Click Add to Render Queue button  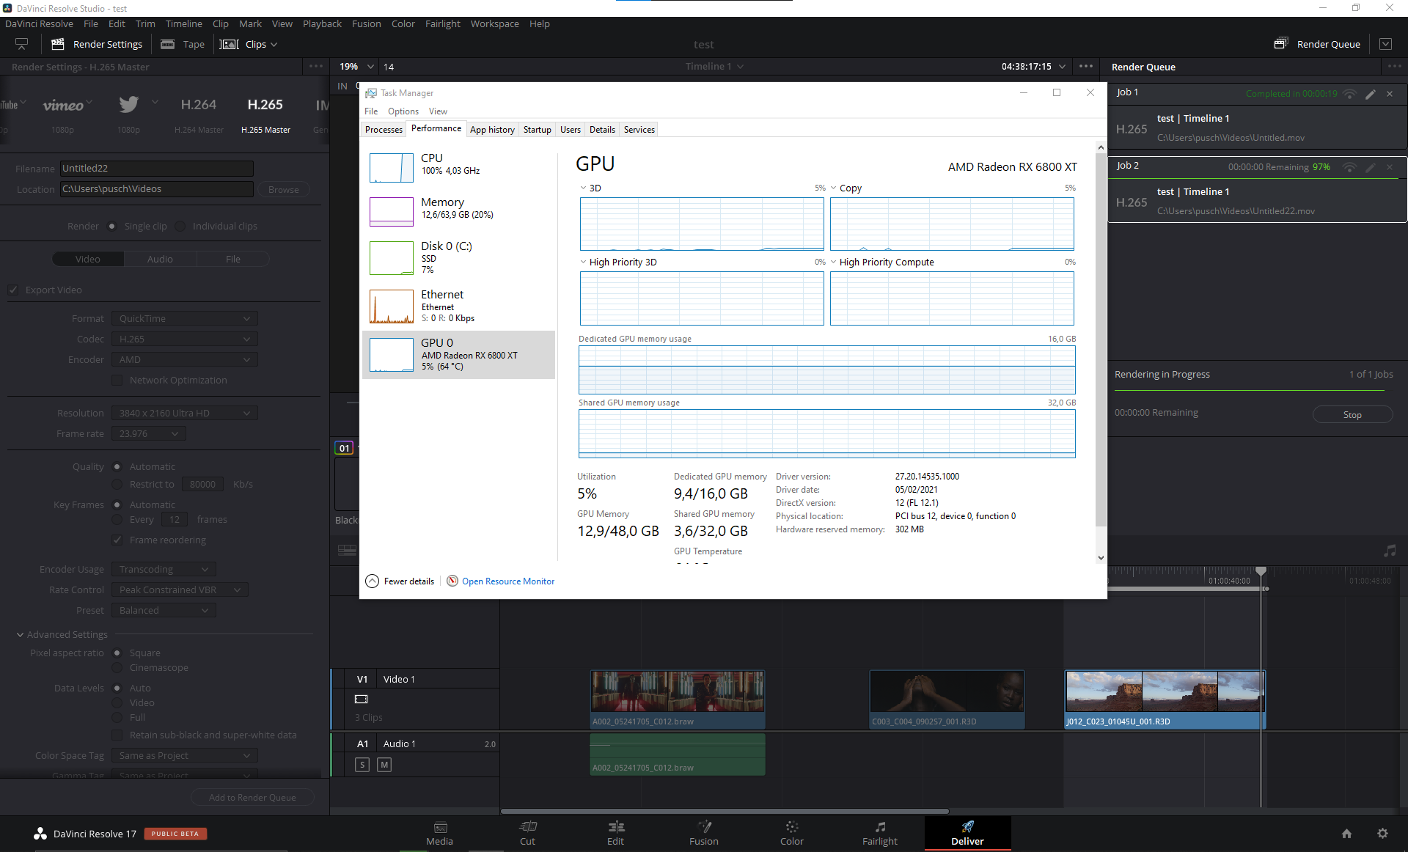coord(252,797)
